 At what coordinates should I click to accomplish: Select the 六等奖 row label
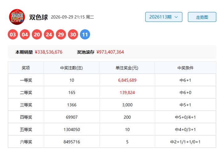[26, 142]
